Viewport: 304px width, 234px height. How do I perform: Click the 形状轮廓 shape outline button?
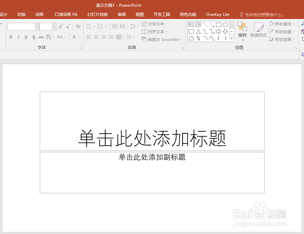[282, 32]
